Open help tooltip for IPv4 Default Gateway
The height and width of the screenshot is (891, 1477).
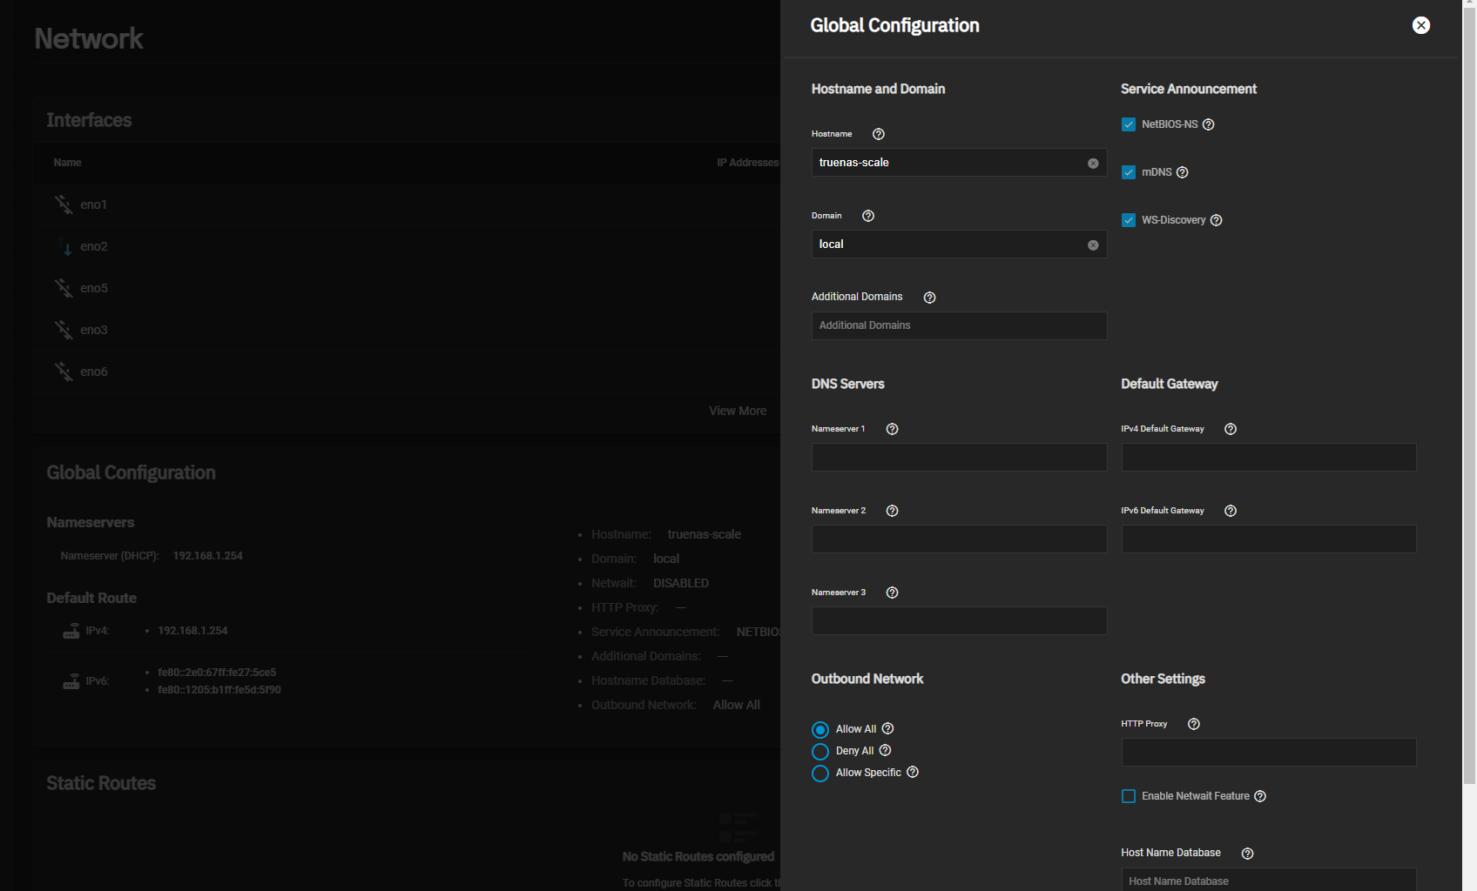[x=1230, y=429]
